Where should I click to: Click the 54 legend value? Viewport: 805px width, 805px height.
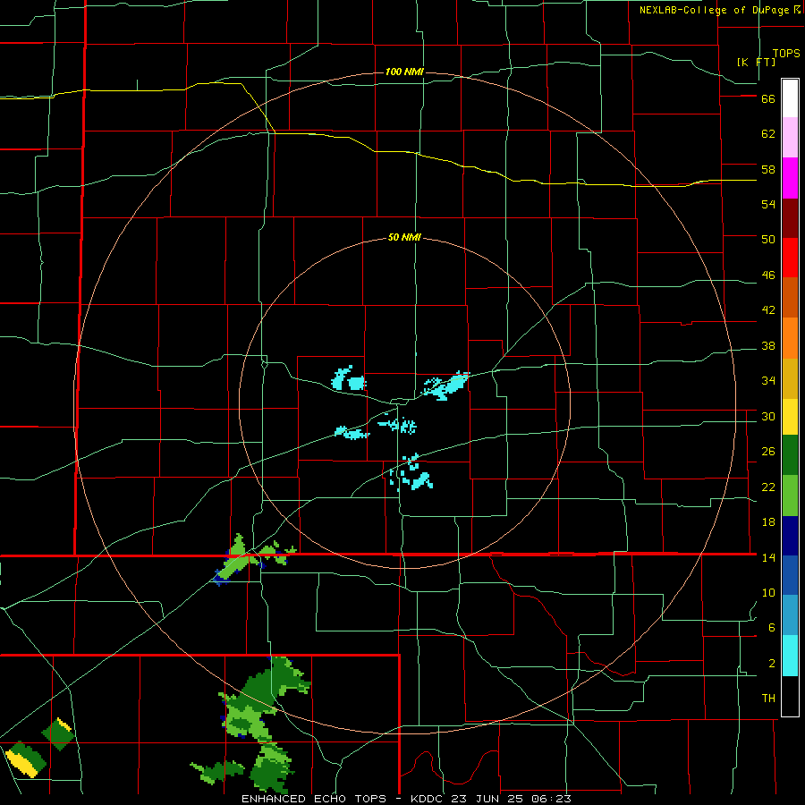[768, 204]
